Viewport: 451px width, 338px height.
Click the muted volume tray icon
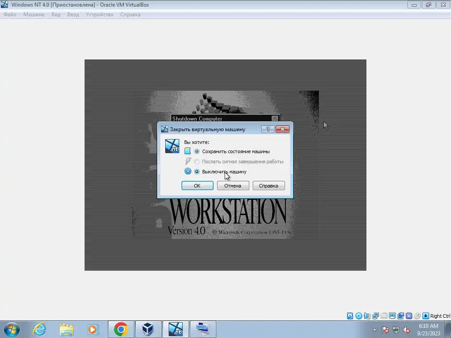407,330
